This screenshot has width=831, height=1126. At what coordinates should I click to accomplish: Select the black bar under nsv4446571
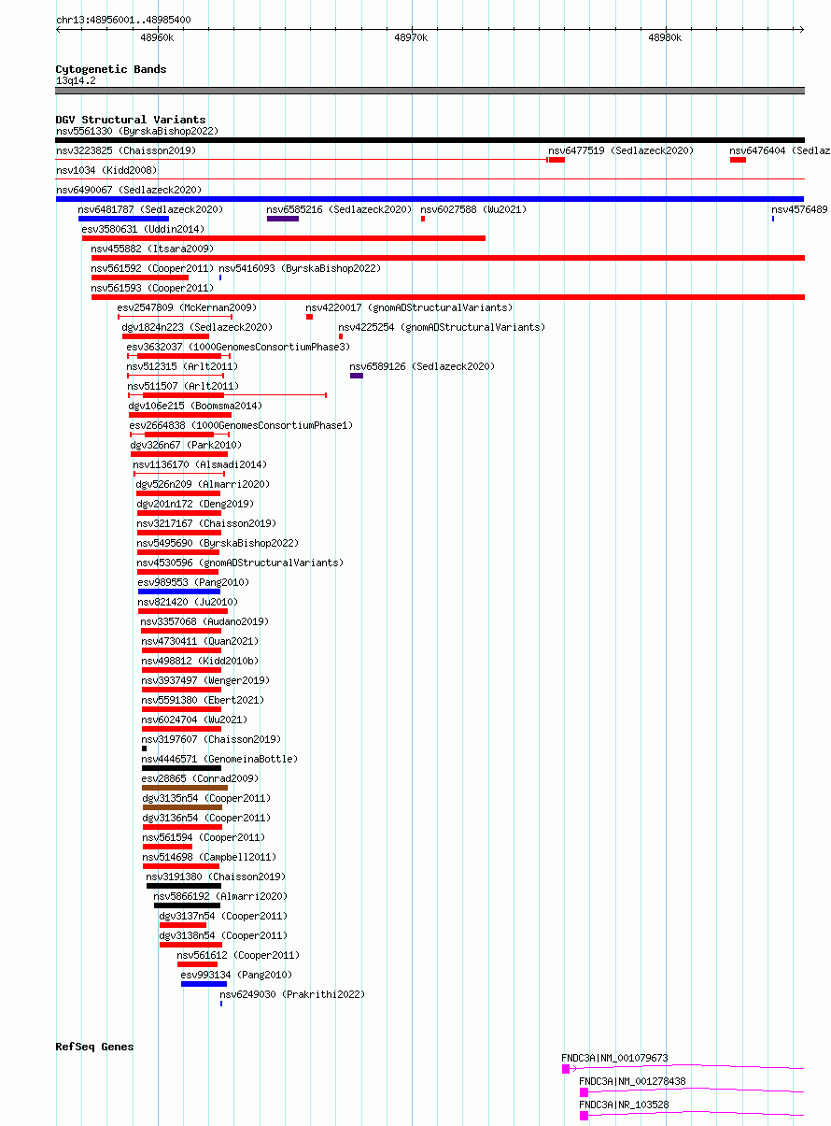(181, 768)
